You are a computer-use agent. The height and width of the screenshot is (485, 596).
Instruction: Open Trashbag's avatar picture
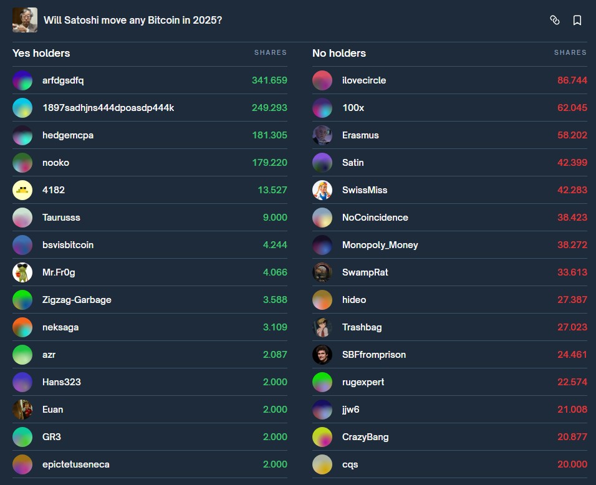click(x=322, y=327)
